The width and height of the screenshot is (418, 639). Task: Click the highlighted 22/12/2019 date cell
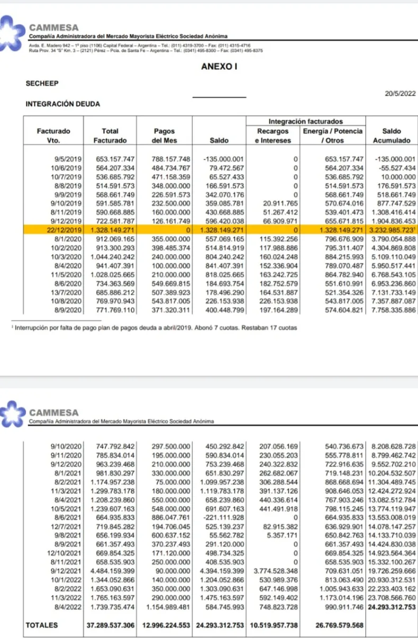[63, 230]
